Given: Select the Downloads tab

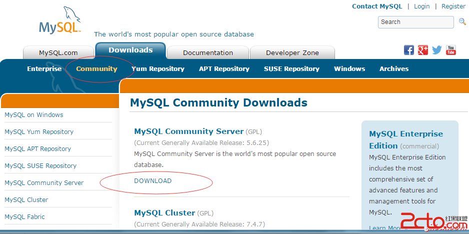Looking at the screenshot, I should click(x=130, y=50).
